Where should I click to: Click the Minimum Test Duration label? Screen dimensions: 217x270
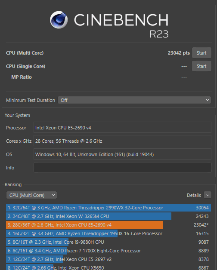31,100
